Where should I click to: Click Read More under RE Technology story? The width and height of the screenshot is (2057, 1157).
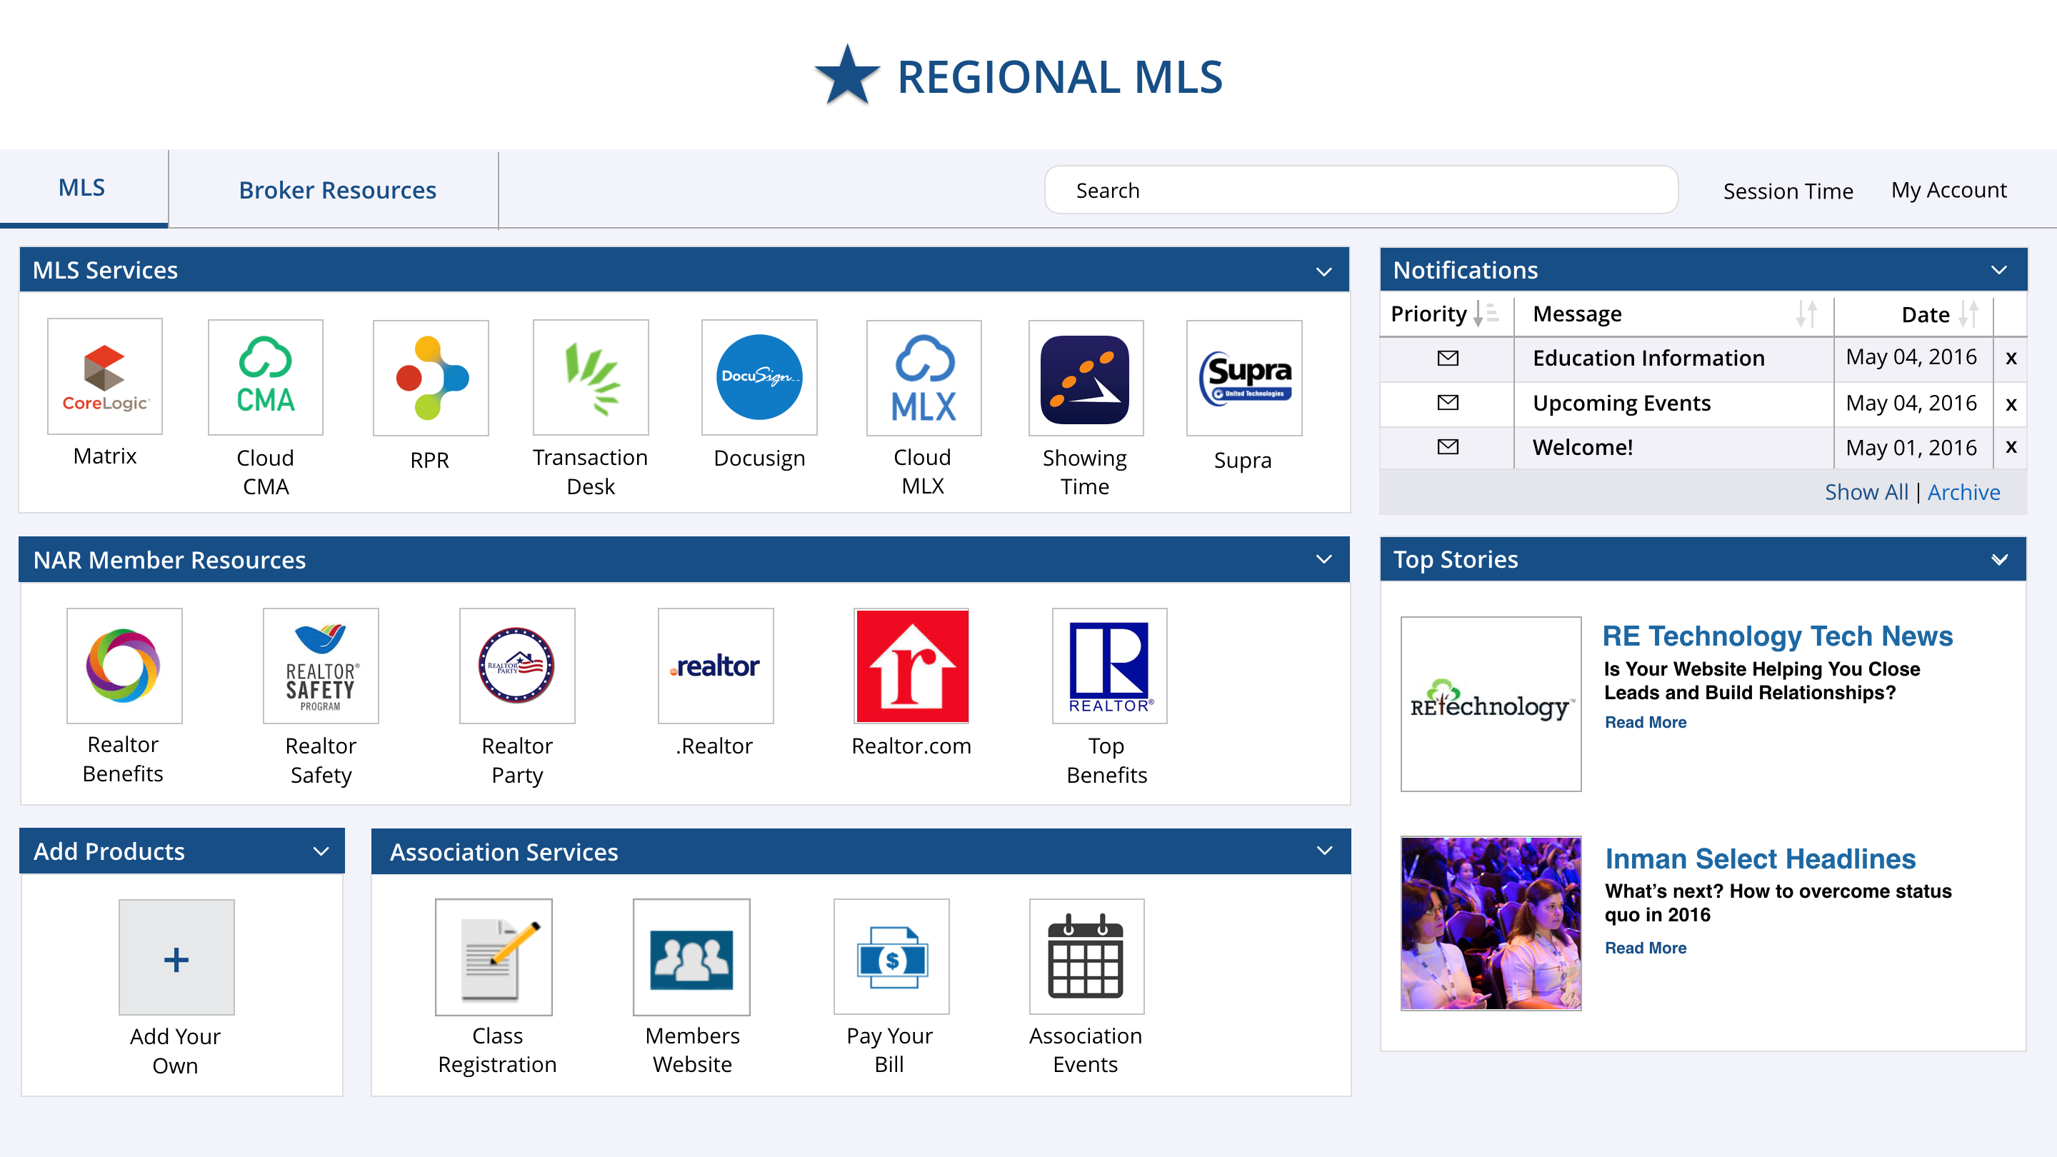click(x=1646, y=722)
